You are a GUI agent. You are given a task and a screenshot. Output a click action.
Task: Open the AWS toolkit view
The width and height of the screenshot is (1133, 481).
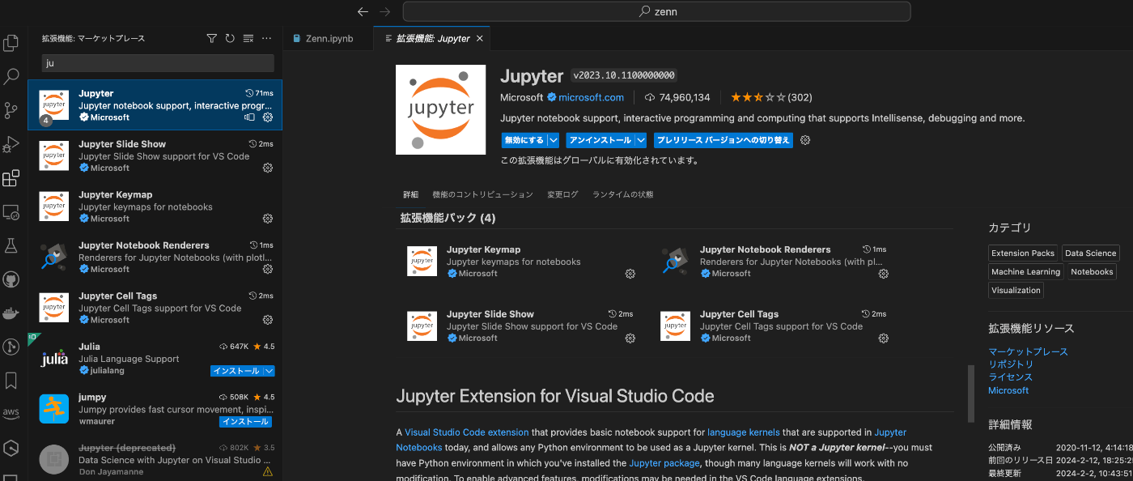(x=11, y=414)
